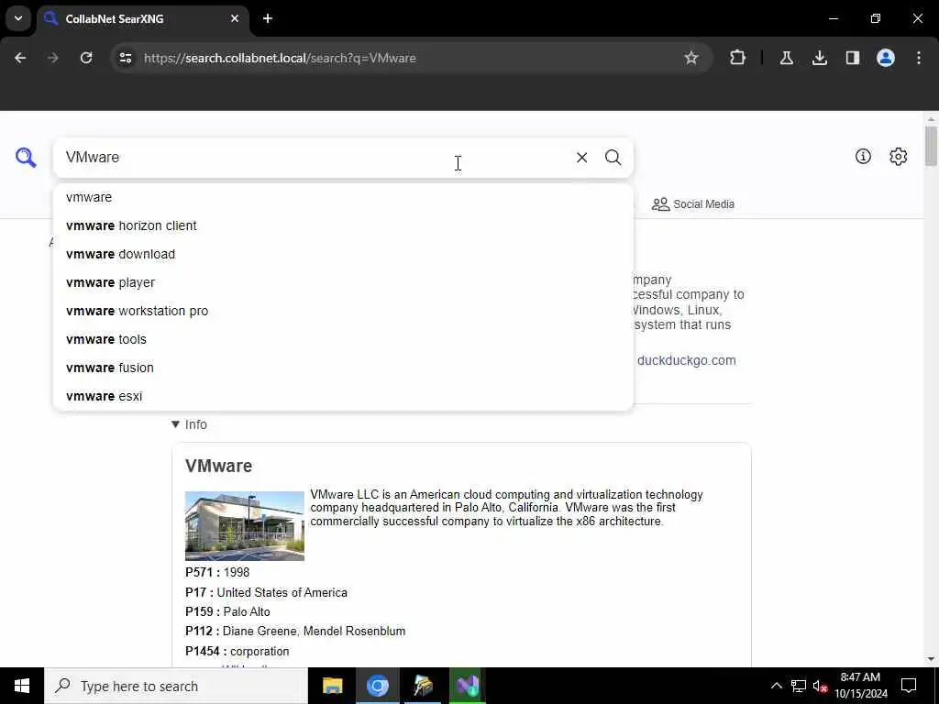Click muted volume tray icon
This screenshot has height=704, width=939.
pos(820,686)
